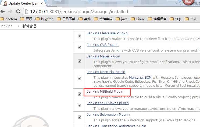Click the Jenkins breadcrumb link
The image size is (200, 127).
point(6,26)
